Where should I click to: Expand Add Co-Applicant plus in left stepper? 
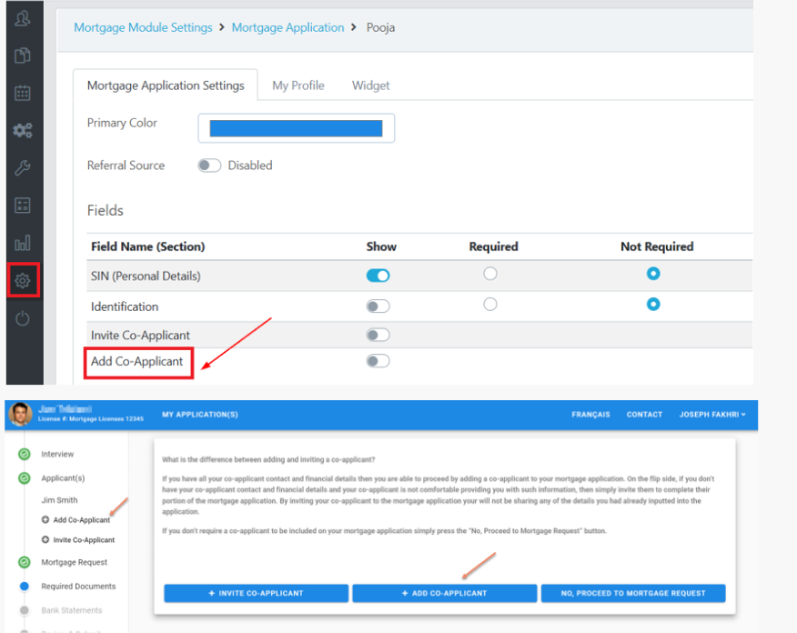(x=46, y=520)
